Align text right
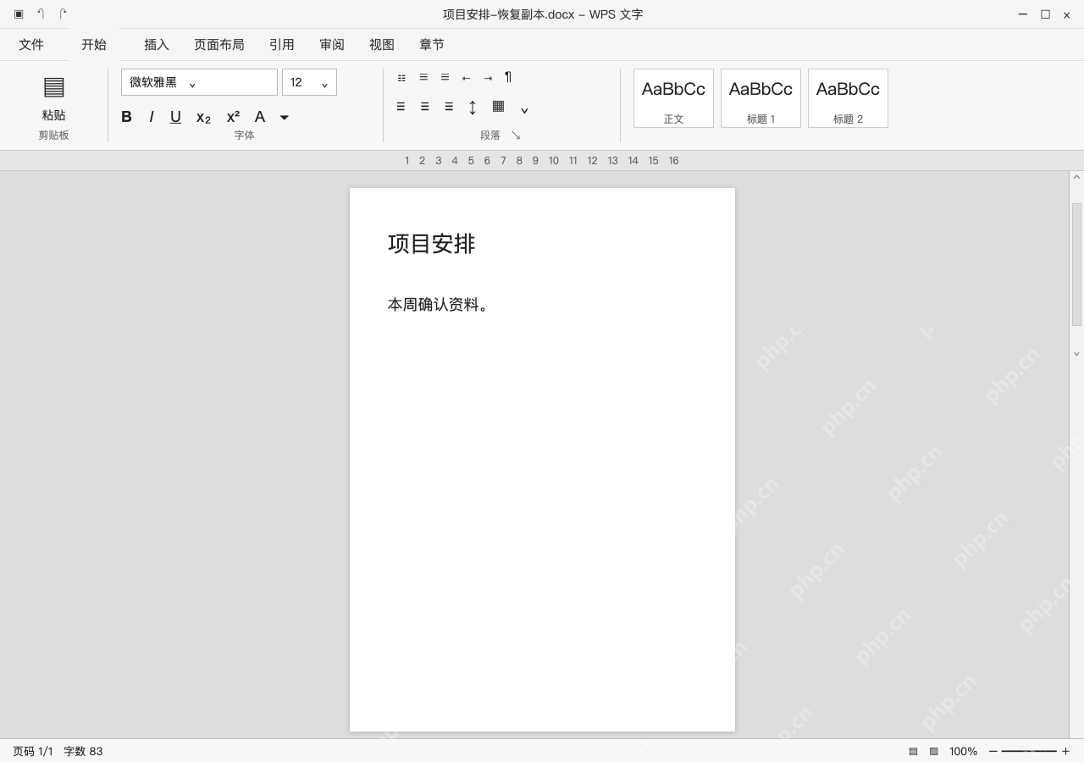 (449, 107)
